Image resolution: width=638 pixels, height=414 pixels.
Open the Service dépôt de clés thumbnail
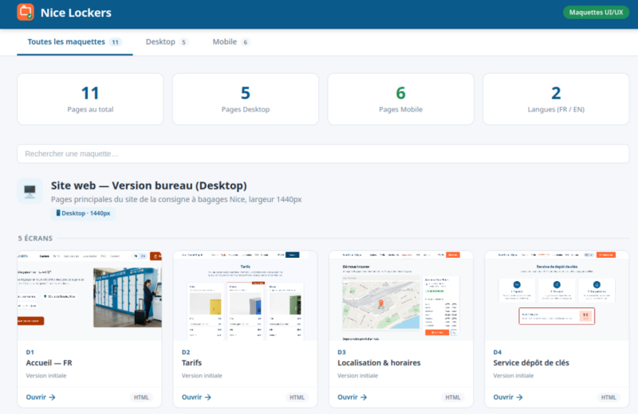557,296
